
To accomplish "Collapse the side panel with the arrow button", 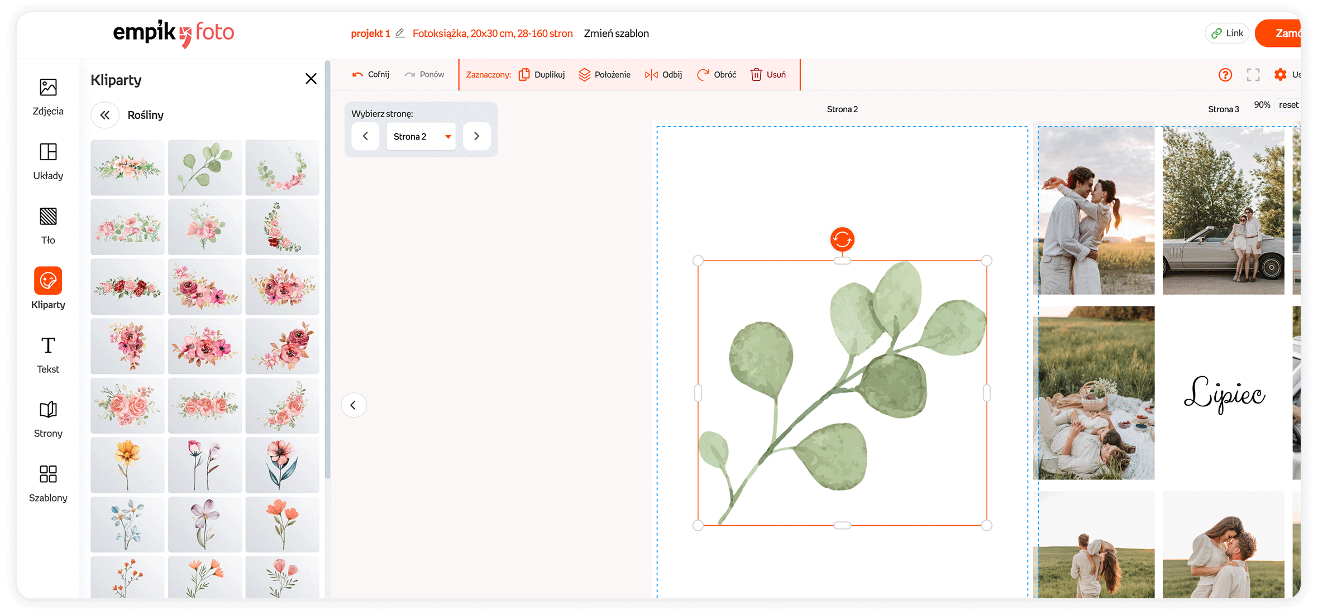I will coord(354,405).
